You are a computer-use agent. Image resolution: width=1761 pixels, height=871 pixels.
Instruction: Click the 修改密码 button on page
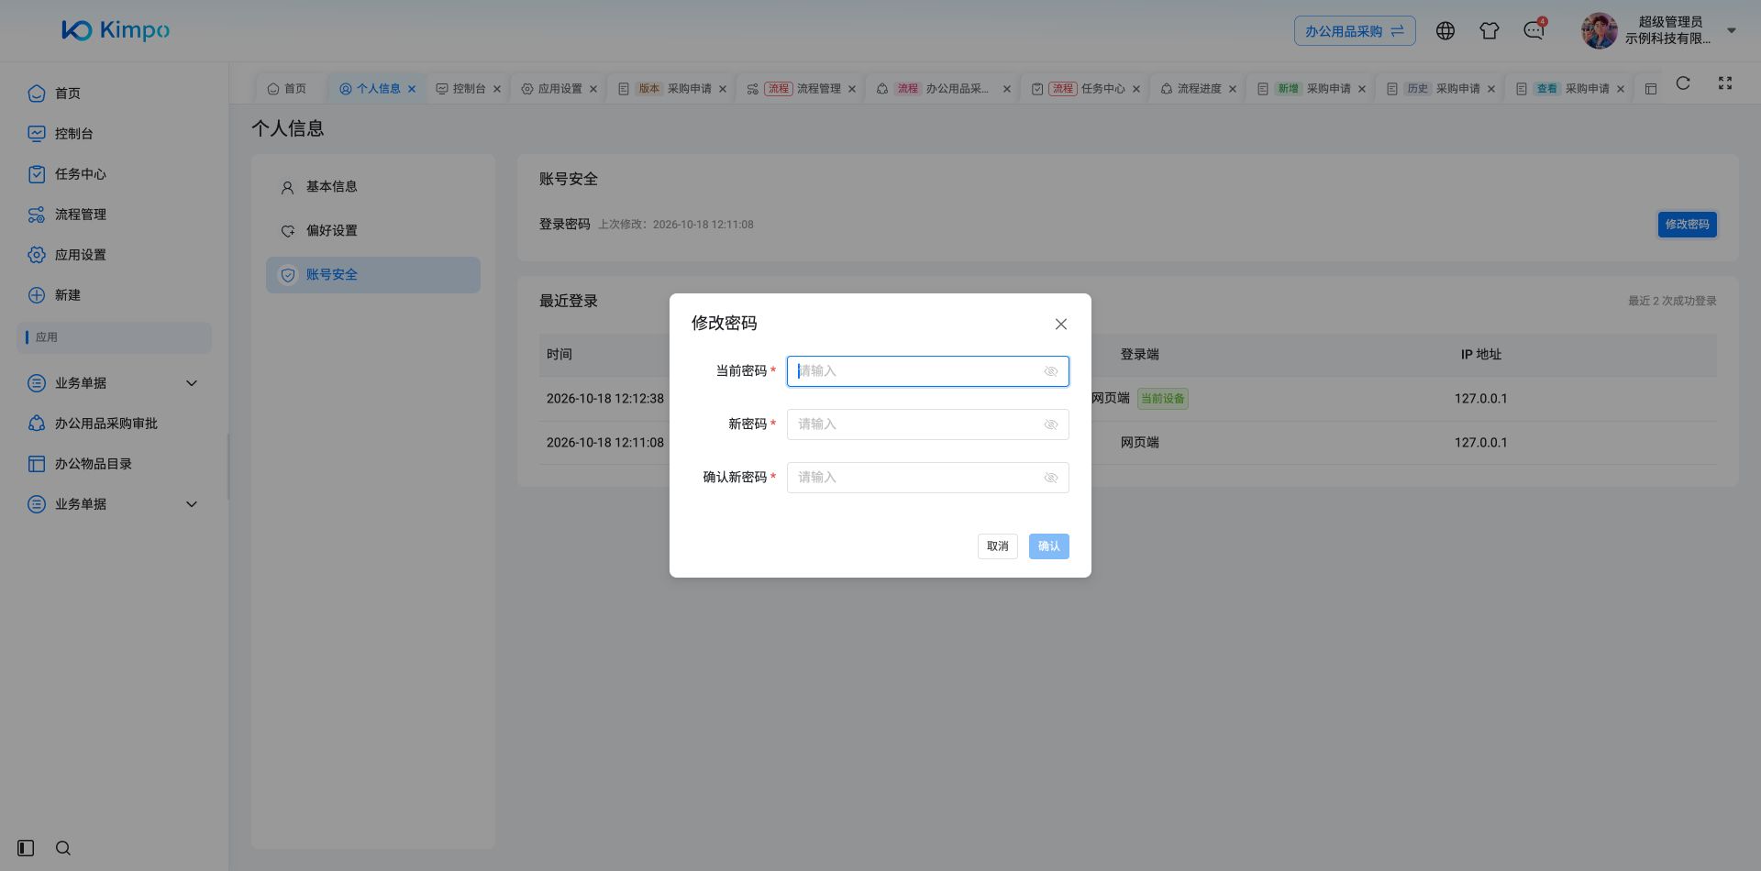click(1687, 225)
